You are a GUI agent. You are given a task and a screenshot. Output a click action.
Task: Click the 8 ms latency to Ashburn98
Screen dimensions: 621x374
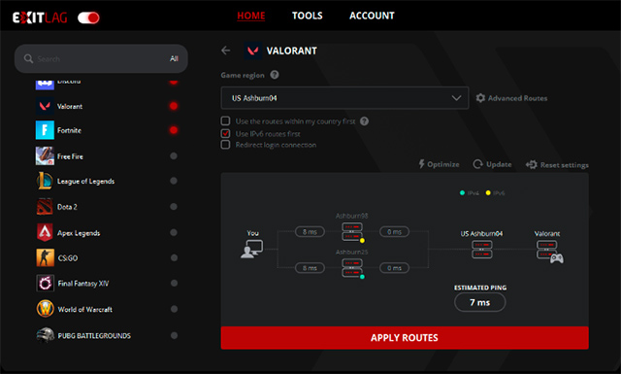tap(310, 231)
